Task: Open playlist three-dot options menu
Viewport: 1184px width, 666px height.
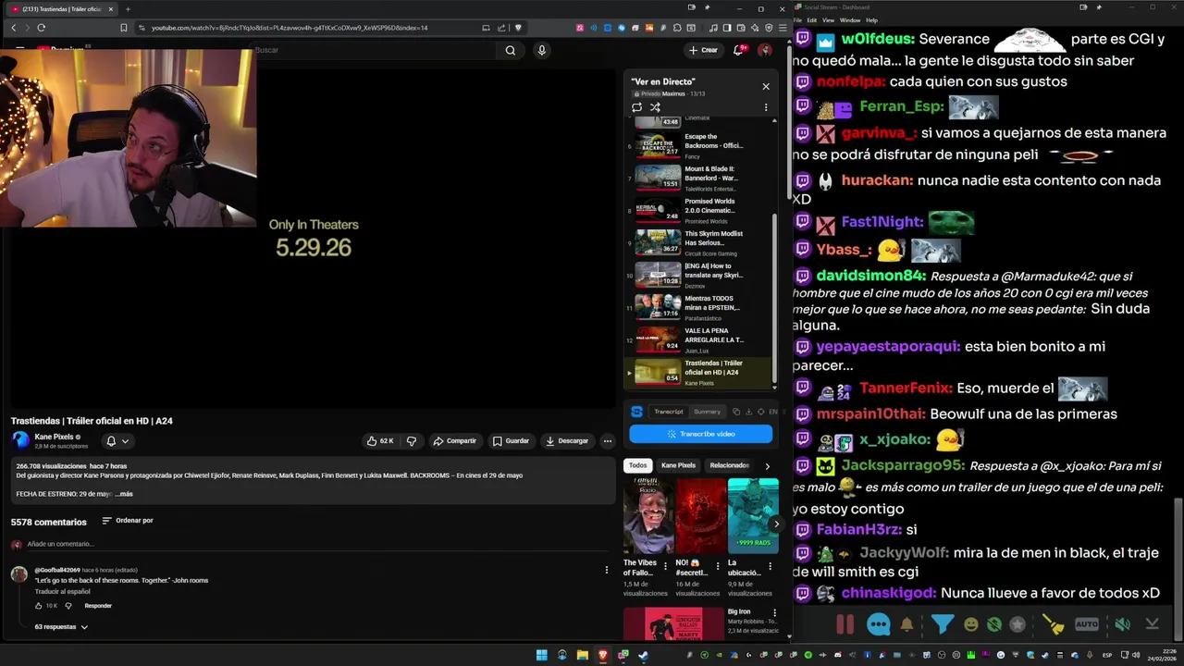Action: 766,107
